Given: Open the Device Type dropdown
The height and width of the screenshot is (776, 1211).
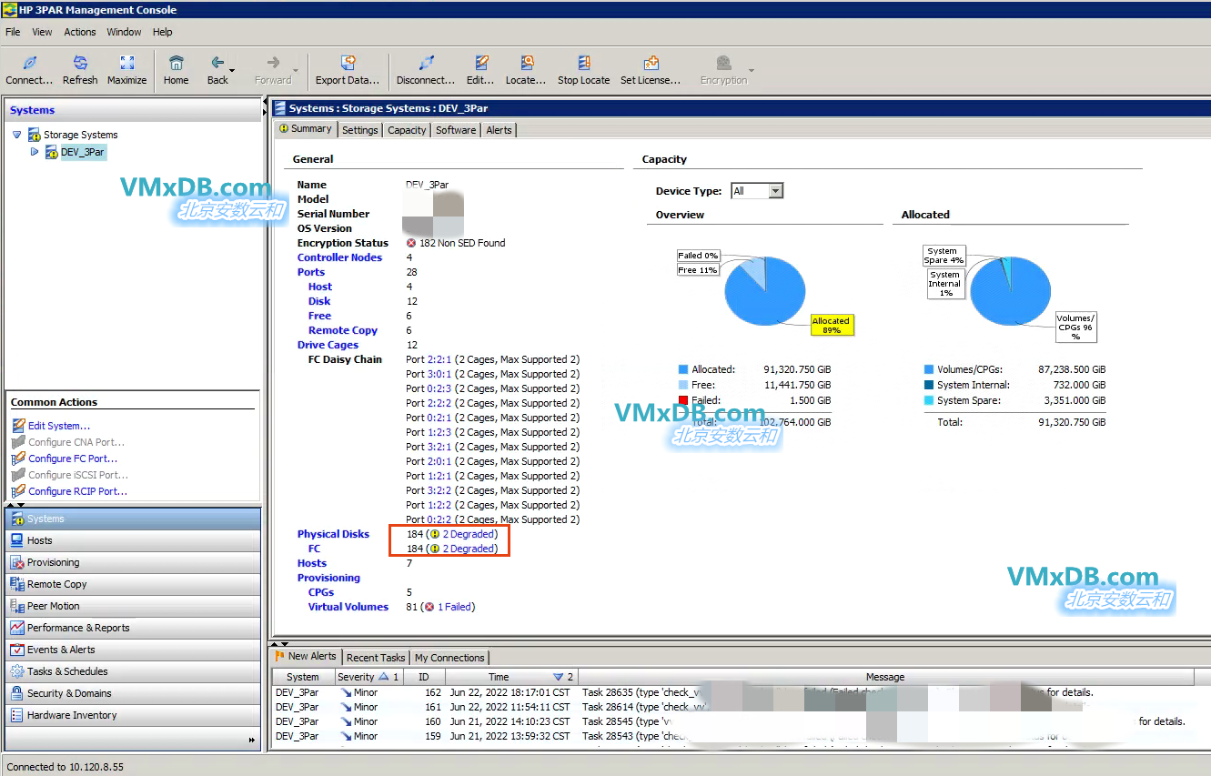Looking at the screenshot, I should (x=775, y=191).
